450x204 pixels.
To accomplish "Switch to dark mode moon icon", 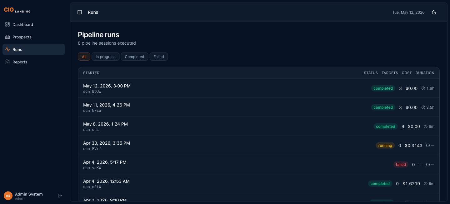I will [434, 12].
